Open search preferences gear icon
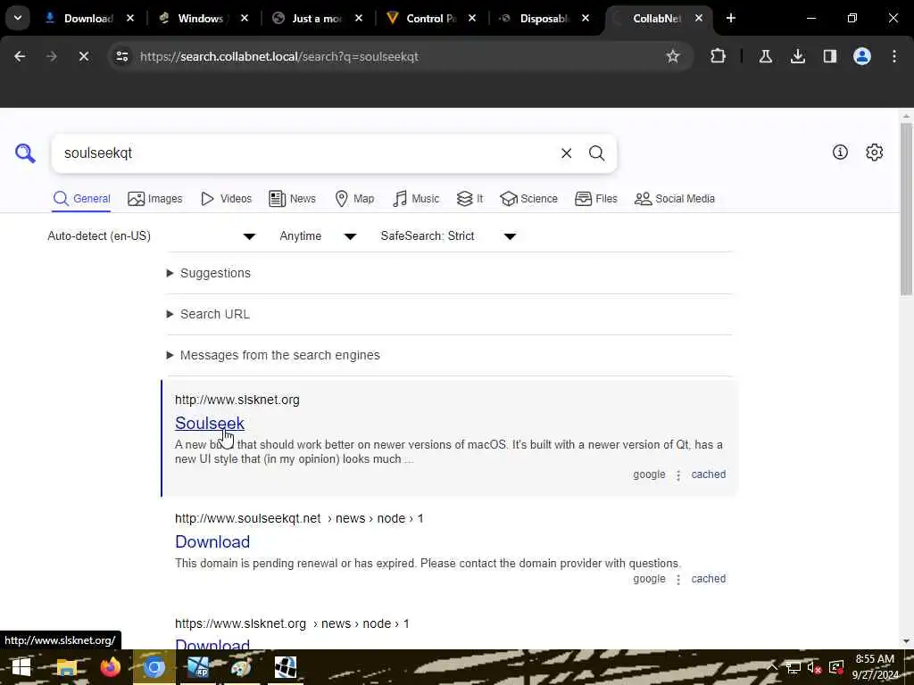Screen dimensions: 914x685 click(x=874, y=153)
